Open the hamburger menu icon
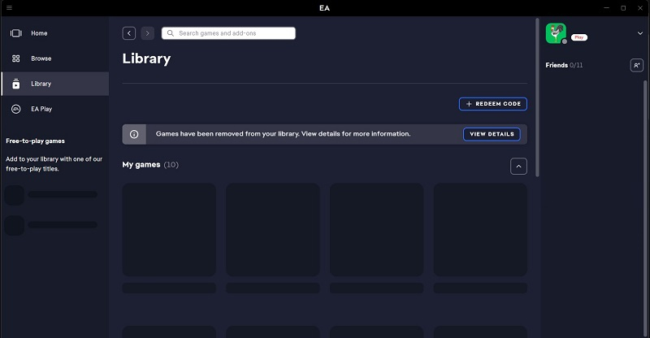Viewport: 650px width, 338px height. (x=9, y=7)
